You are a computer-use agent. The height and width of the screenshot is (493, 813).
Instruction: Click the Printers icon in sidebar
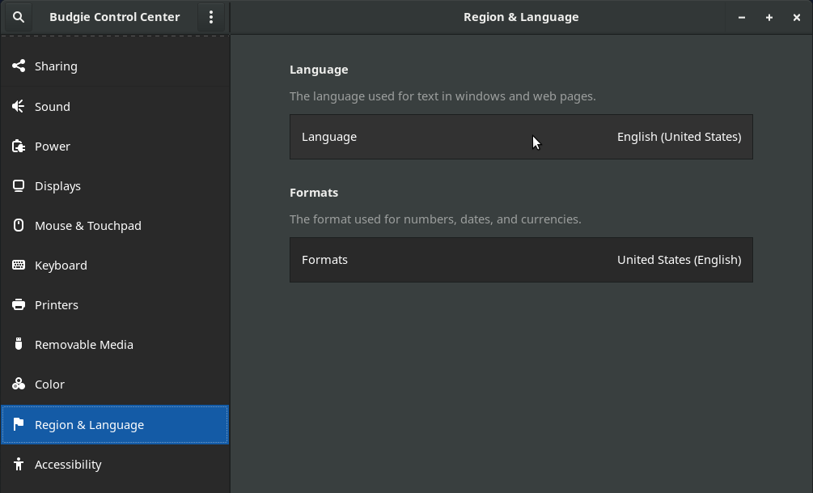19,305
